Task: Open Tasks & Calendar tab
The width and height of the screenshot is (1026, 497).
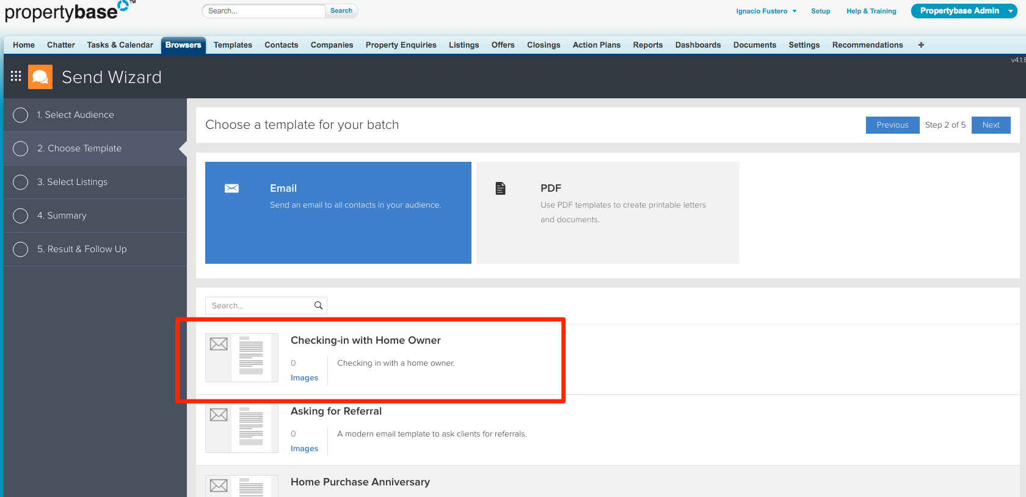Action: coord(120,45)
